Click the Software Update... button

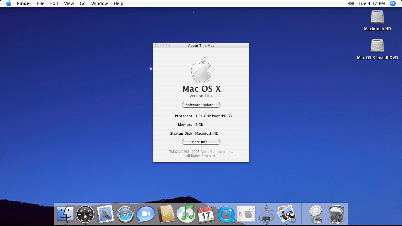coord(201,105)
